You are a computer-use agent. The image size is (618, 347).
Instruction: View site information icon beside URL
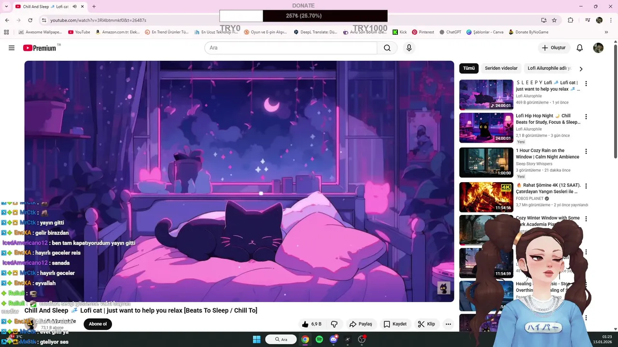click(x=44, y=20)
